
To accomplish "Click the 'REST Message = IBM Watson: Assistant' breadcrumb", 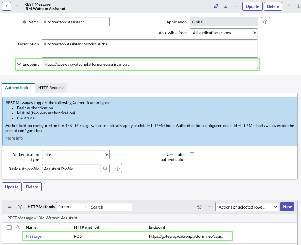I will [x=42, y=218].
